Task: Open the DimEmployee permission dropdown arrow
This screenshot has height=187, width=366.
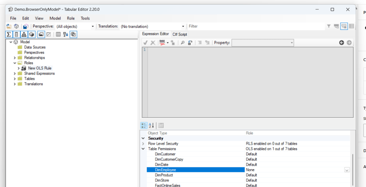Action: pyautogui.click(x=347, y=170)
